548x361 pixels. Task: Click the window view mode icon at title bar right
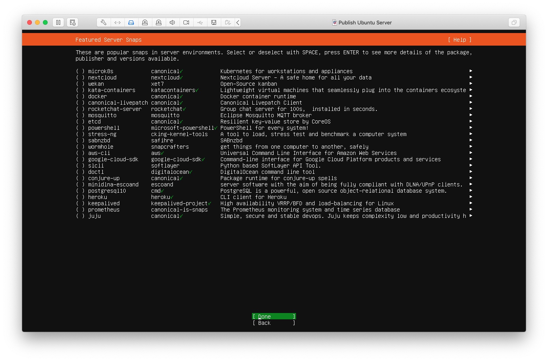click(x=514, y=22)
